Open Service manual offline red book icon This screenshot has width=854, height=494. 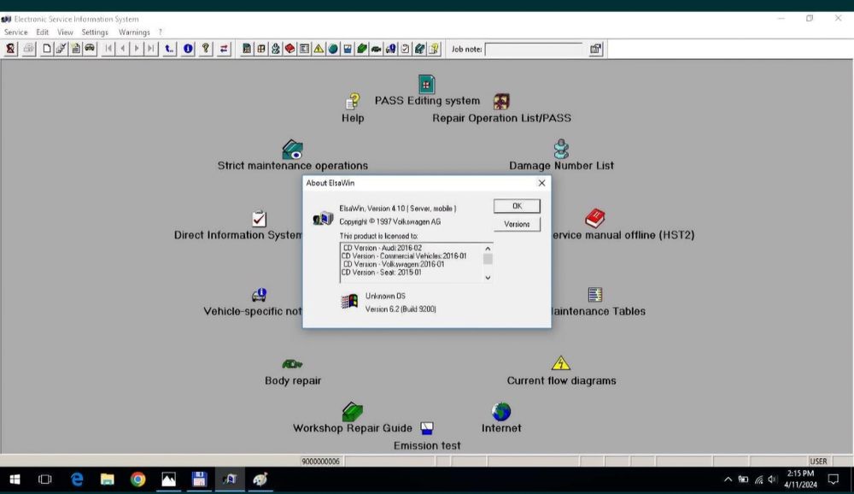(x=594, y=218)
